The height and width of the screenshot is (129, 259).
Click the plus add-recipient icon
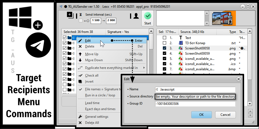click(70, 15)
